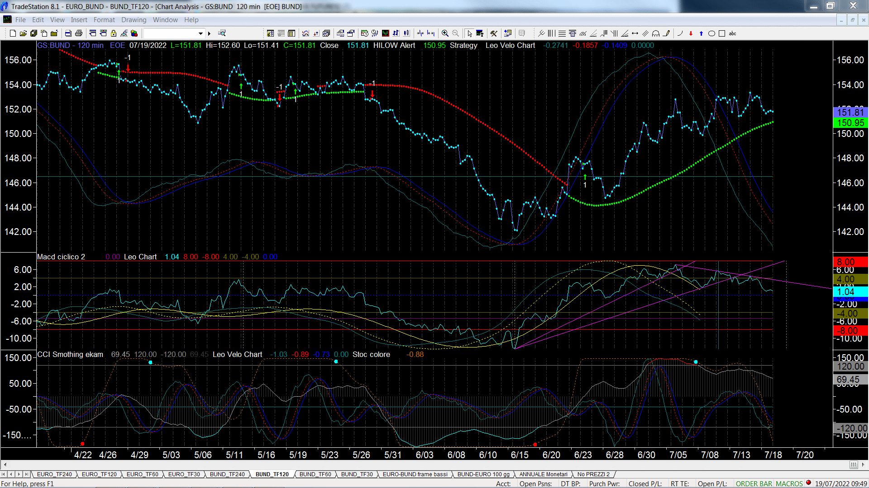Screen dimensions: 869x488
Task: Select the vertical lines drawing tool
Action: click(551, 33)
